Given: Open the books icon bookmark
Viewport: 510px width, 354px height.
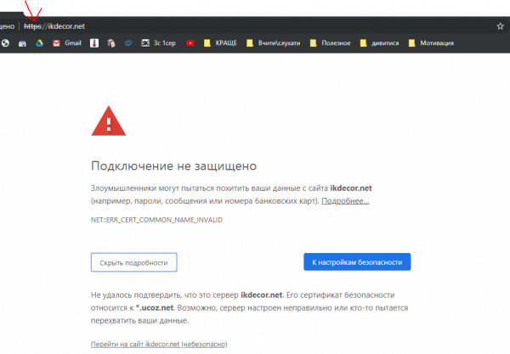Looking at the screenshot, I should click(111, 43).
